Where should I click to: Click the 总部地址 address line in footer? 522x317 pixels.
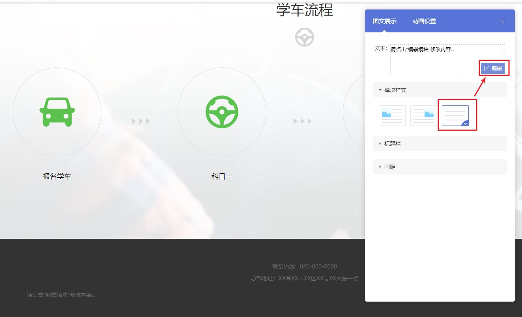coord(305,278)
